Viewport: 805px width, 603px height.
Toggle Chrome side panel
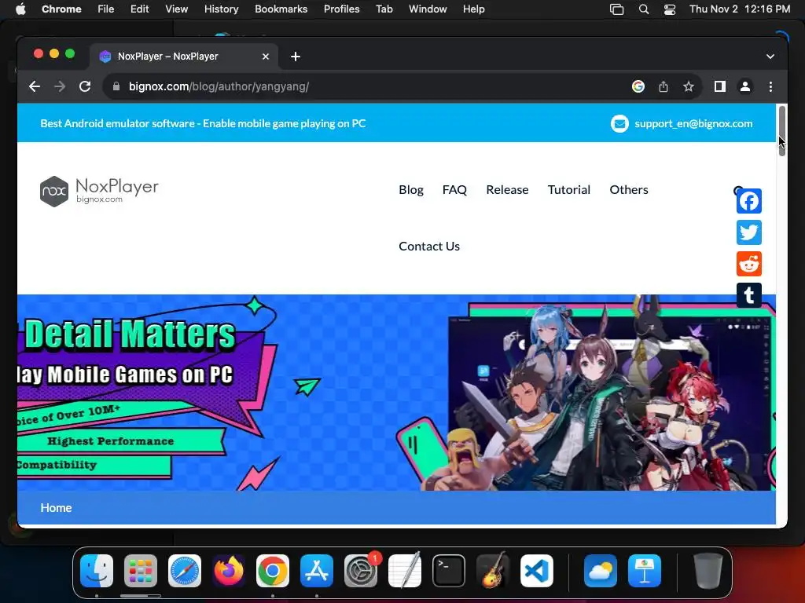coord(720,86)
